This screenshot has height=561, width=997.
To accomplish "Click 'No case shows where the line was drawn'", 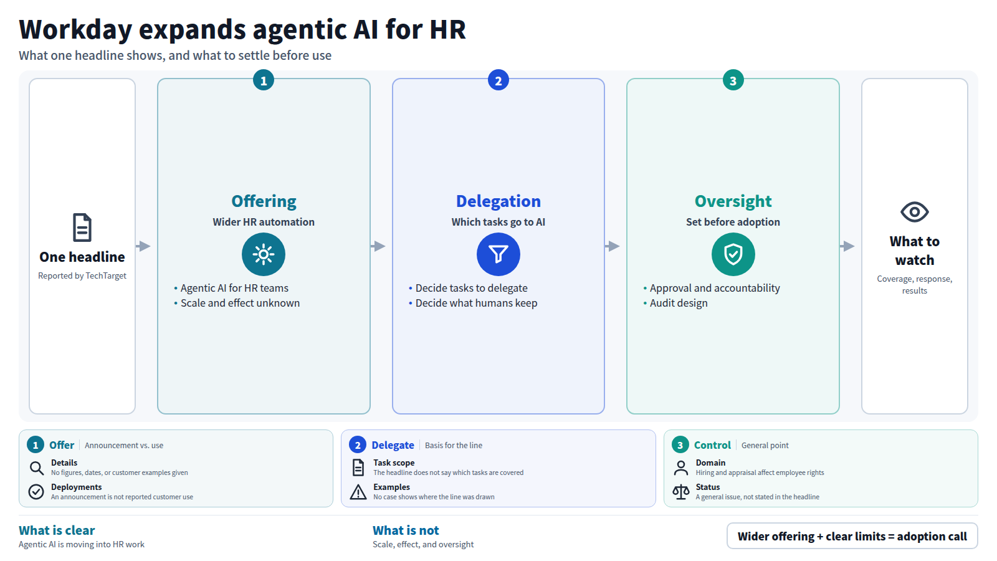I will coord(434,497).
